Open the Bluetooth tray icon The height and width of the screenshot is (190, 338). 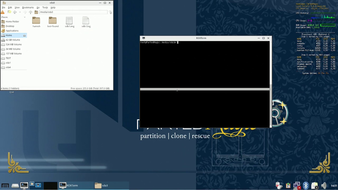pyautogui.click(x=306, y=186)
